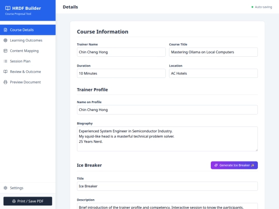Click into the Location field
This screenshot has height=209, width=279.
click(213, 73)
